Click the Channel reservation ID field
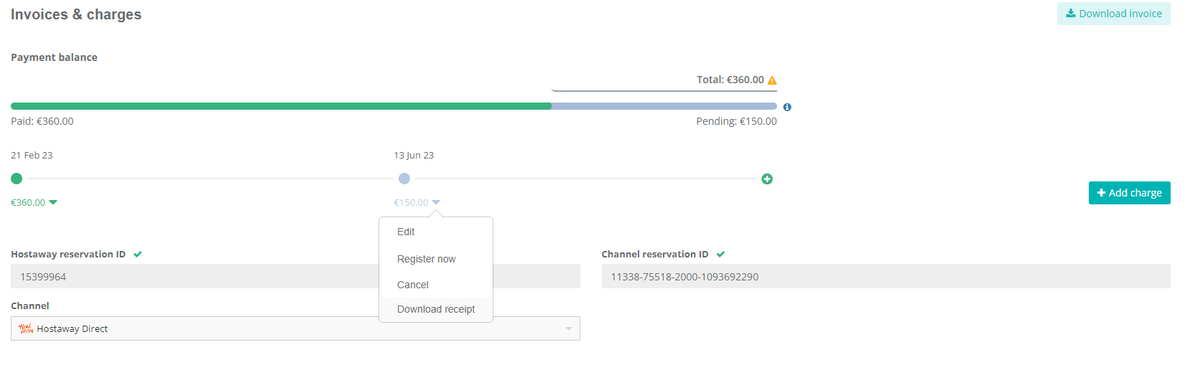This screenshot has width=1185, height=365. pyautogui.click(x=886, y=276)
